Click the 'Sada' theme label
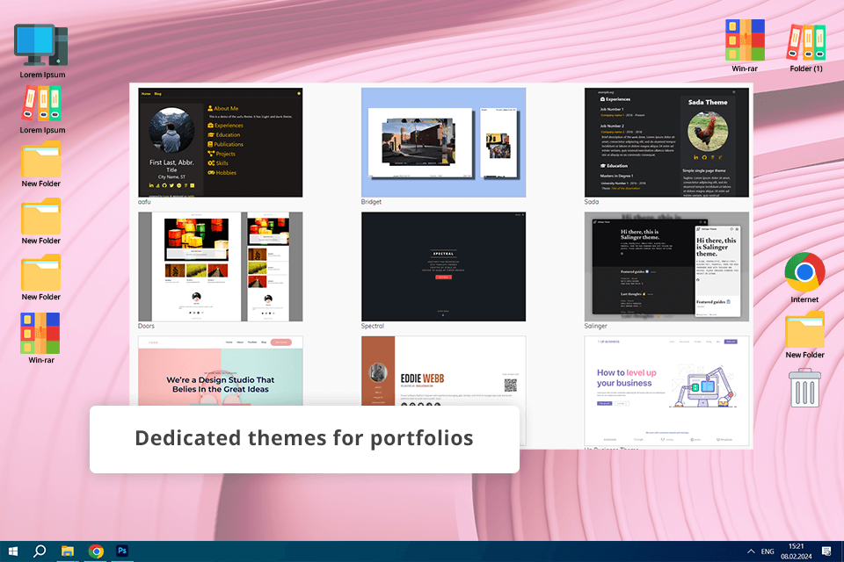 coord(592,202)
